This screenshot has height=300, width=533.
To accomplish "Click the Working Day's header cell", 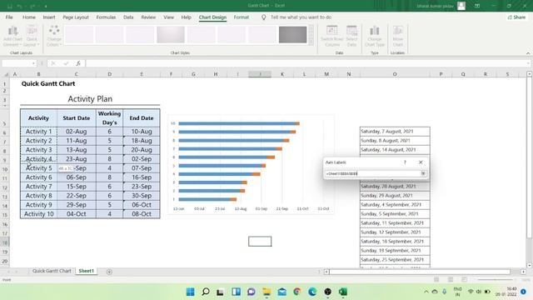I will pyautogui.click(x=109, y=118).
